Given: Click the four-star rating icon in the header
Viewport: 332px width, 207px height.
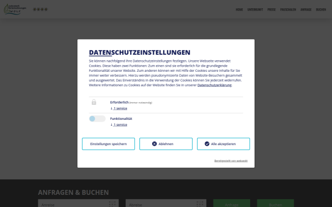Looking at the screenshot, I should (40, 9).
